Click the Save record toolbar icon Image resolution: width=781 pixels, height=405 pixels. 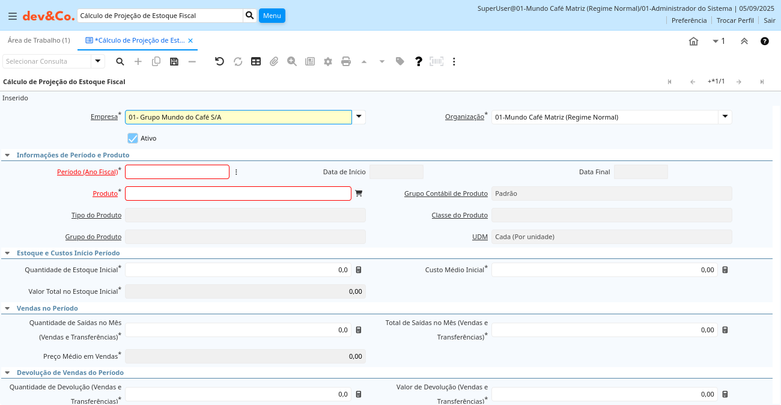(x=174, y=61)
